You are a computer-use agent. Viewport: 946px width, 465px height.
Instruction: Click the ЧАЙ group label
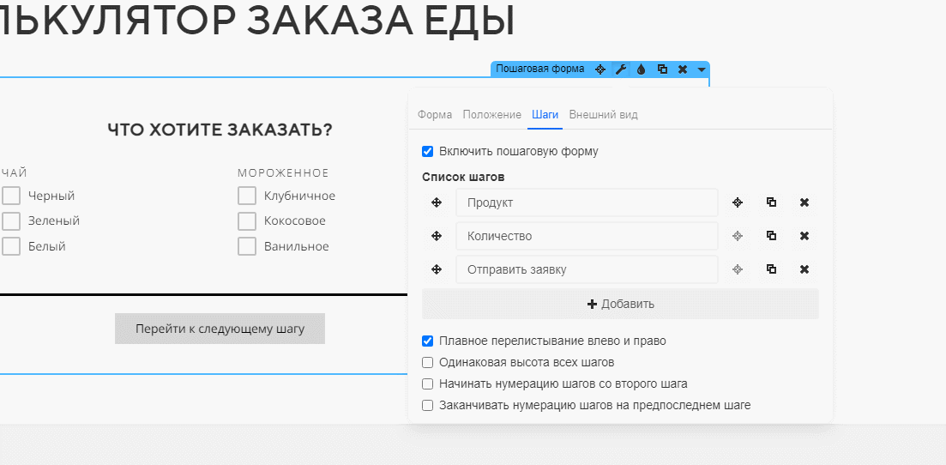point(14,173)
